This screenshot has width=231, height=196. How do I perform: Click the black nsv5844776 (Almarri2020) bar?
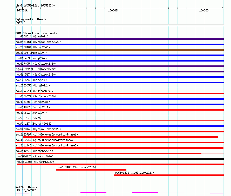click(x=120, y=159)
